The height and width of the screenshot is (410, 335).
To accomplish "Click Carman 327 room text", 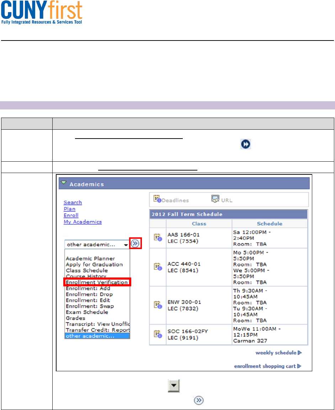I will click(x=250, y=341).
